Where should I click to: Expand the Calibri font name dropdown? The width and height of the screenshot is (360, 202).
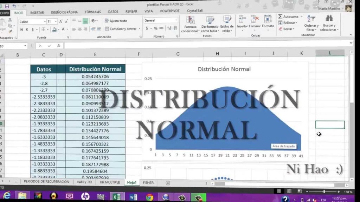(x=44, y=21)
